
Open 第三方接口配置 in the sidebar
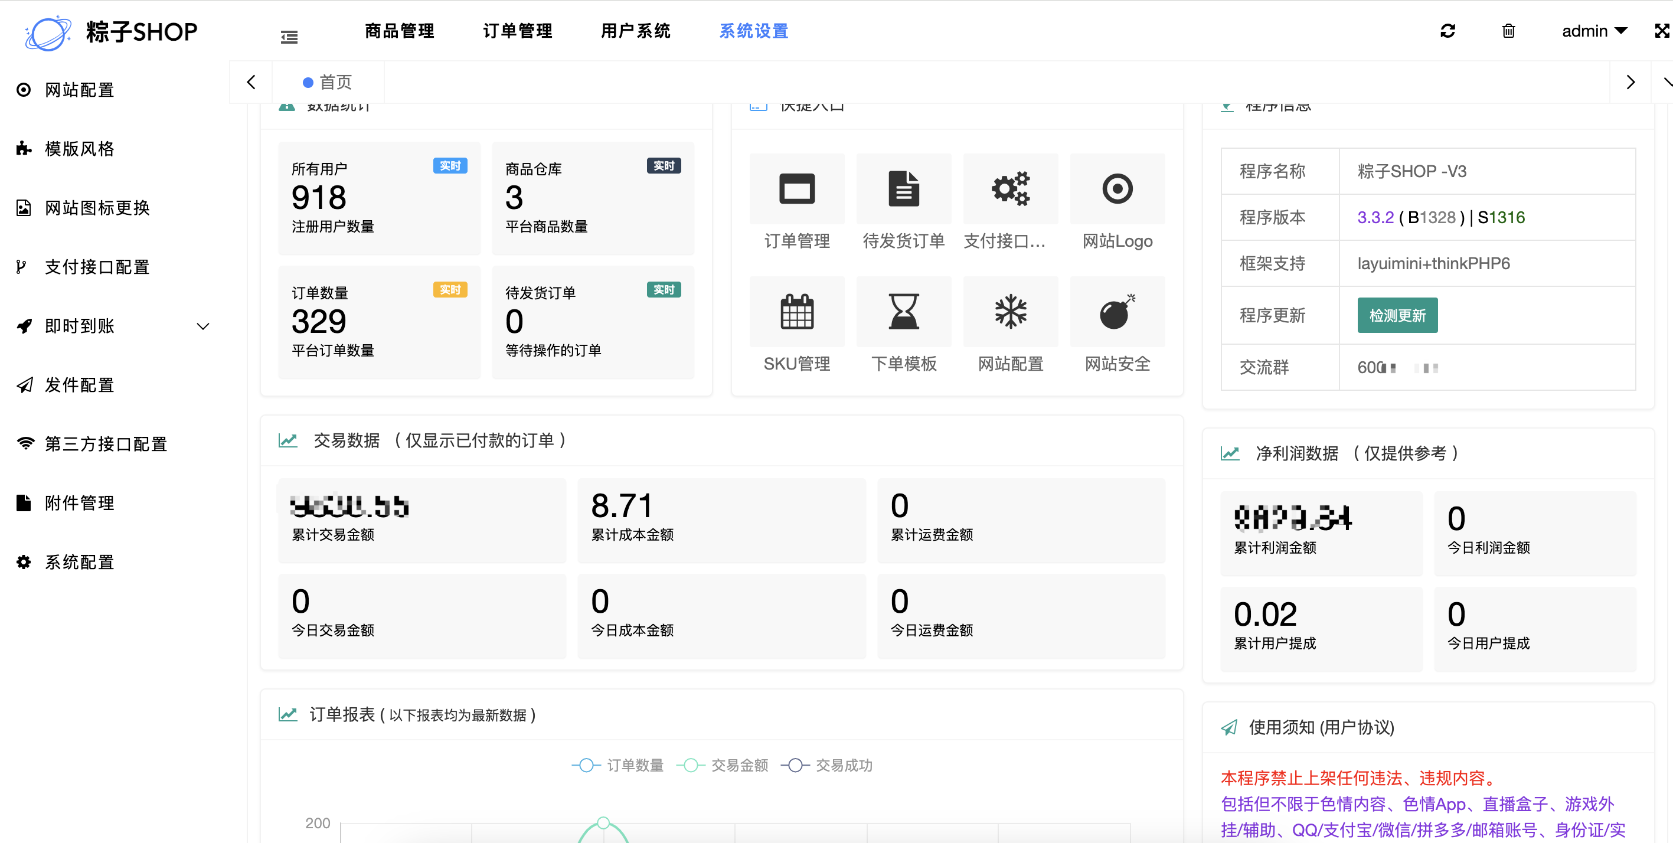[x=106, y=445]
